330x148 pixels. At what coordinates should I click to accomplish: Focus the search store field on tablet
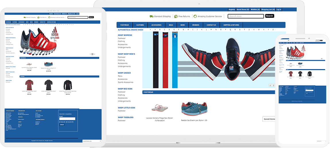click(78, 17)
